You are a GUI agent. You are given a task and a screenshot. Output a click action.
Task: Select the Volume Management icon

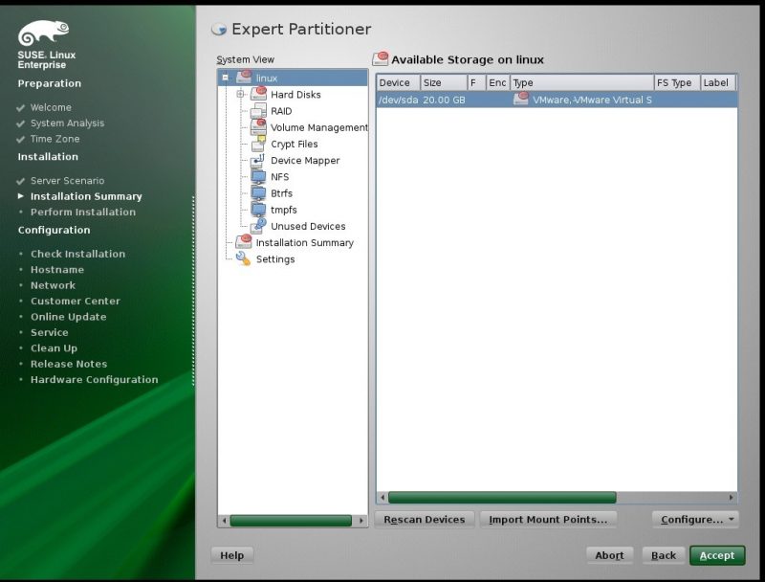click(258, 127)
